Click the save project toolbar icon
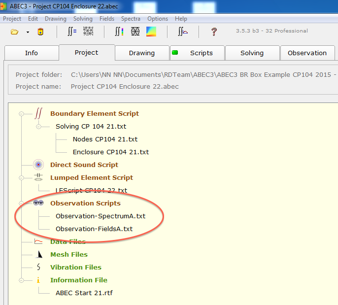 (x=40, y=32)
